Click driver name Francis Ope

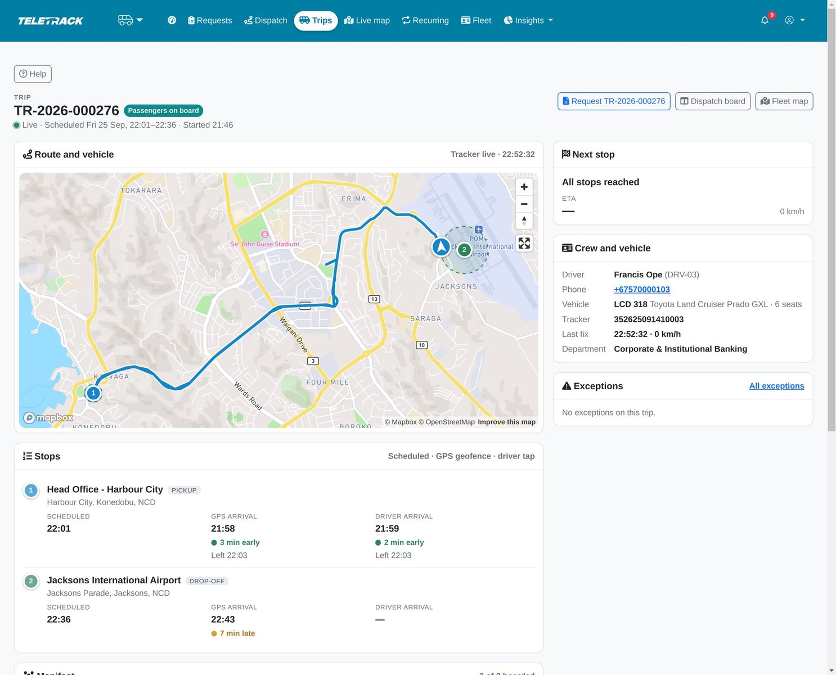coord(638,274)
